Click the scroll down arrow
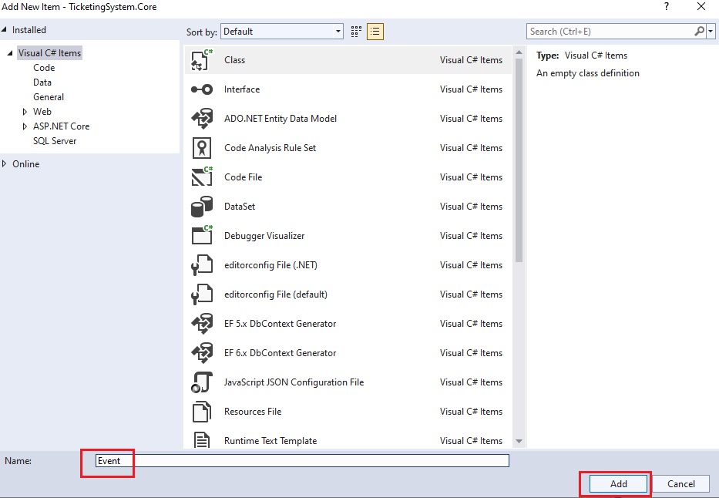Viewport: 719px width, 498px height. (519, 441)
